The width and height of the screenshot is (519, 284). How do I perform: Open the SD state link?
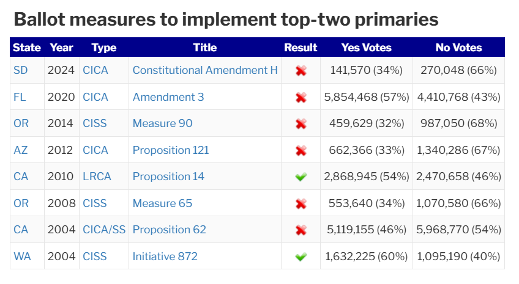click(x=20, y=70)
